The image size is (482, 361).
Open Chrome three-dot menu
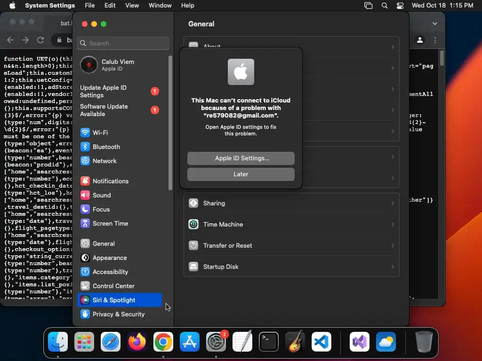[435, 40]
